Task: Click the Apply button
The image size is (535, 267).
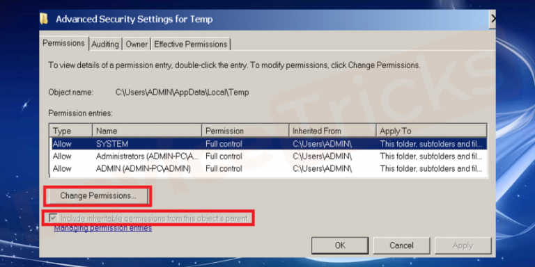Action: click(463, 245)
